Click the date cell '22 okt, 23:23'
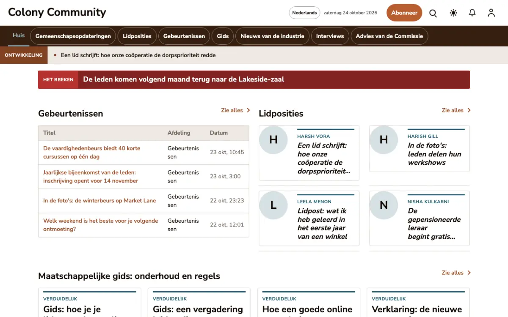The height and width of the screenshot is (317, 508). (227, 200)
